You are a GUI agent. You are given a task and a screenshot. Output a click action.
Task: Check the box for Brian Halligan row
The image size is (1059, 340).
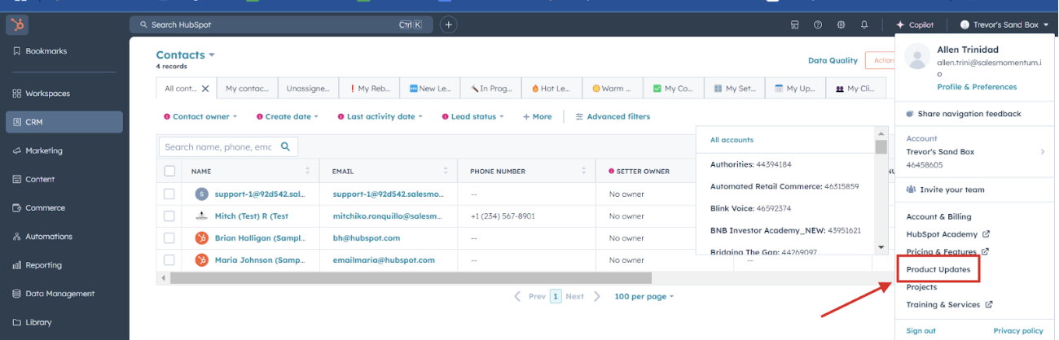point(169,238)
